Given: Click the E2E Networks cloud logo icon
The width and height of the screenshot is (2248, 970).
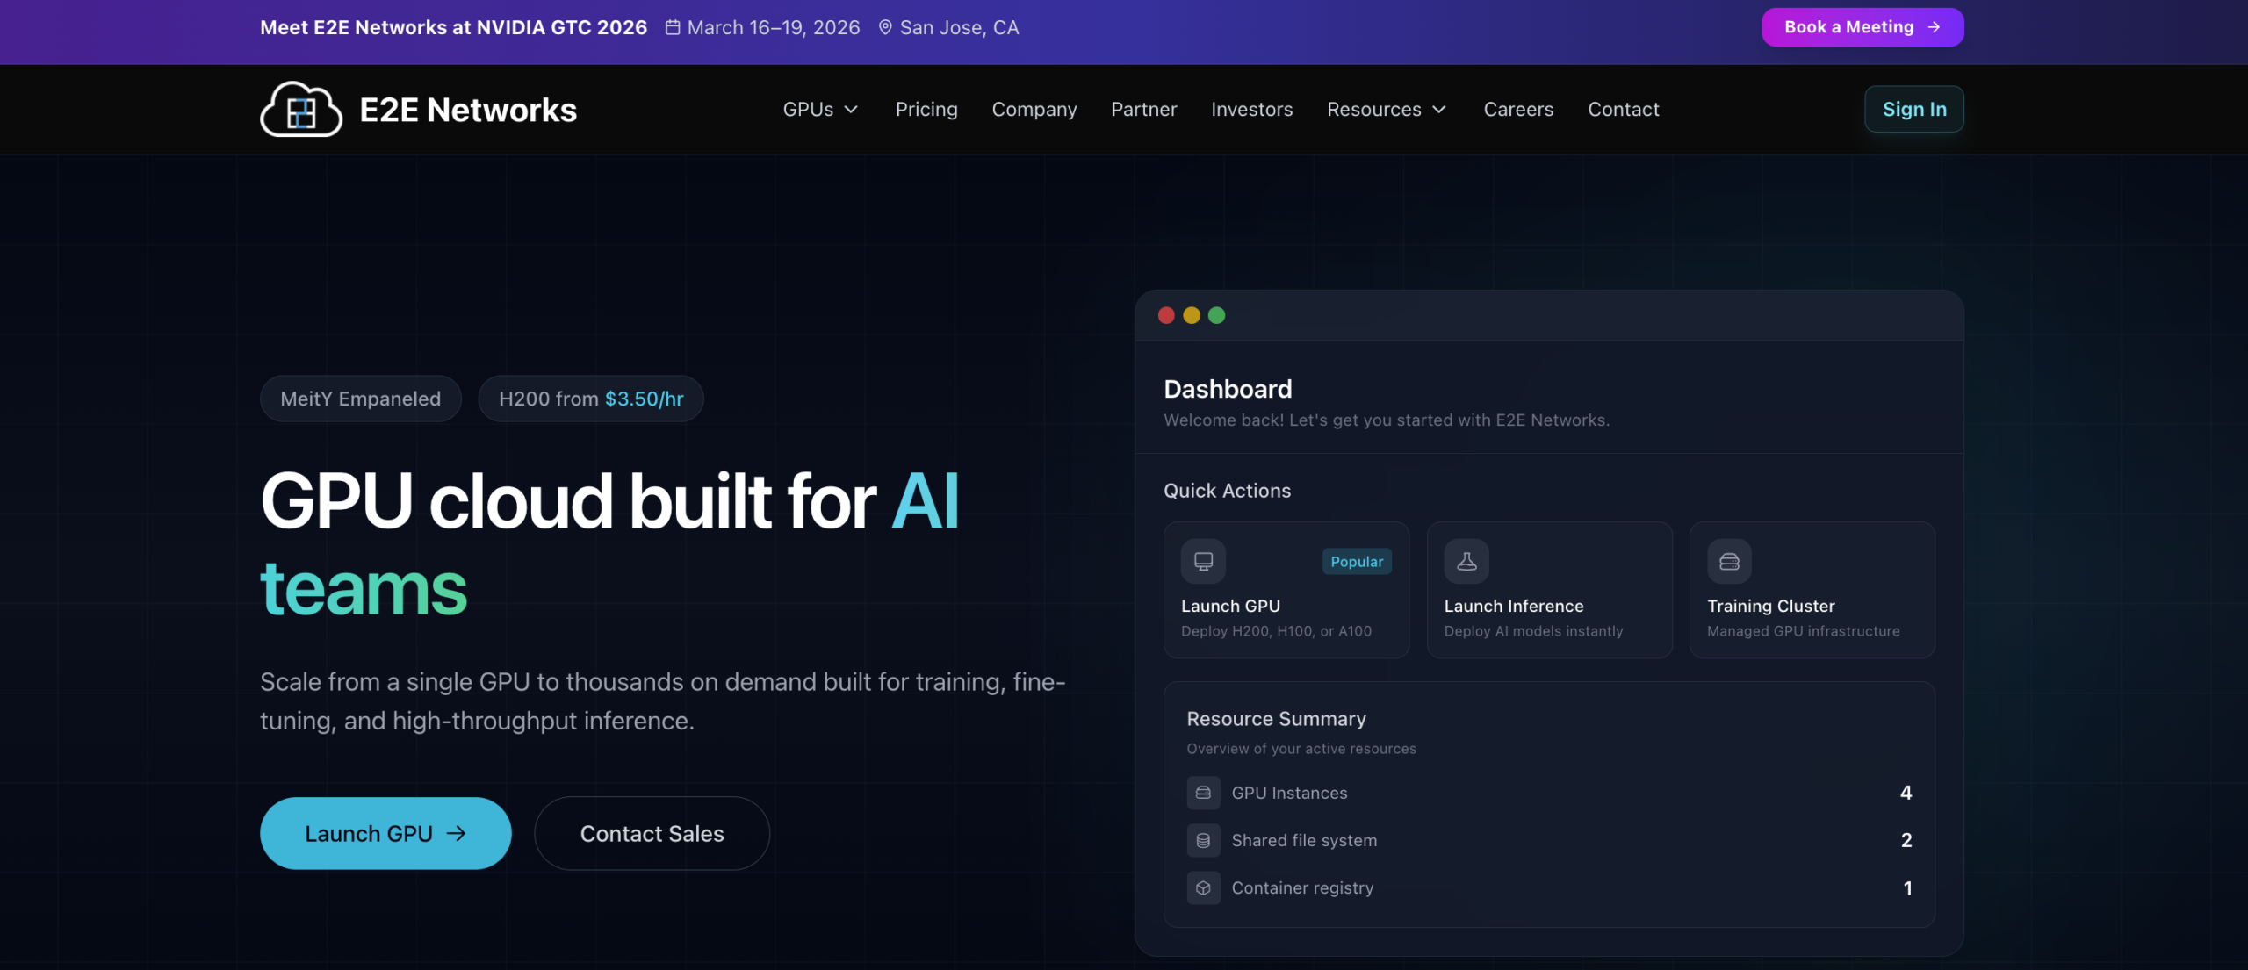Looking at the screenshot, I should [300, 110].
